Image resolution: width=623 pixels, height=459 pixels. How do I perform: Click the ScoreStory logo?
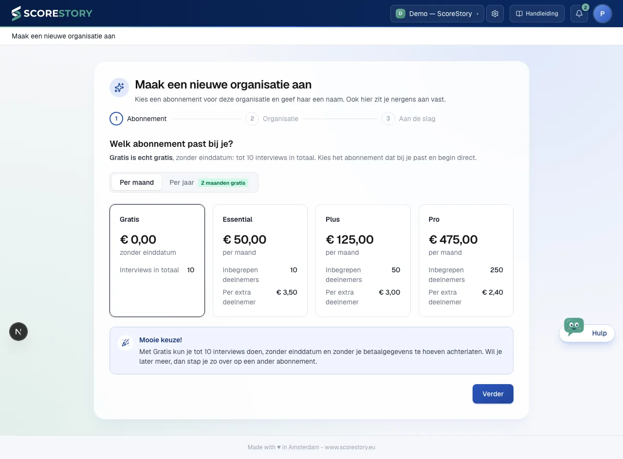pos(52,14)
